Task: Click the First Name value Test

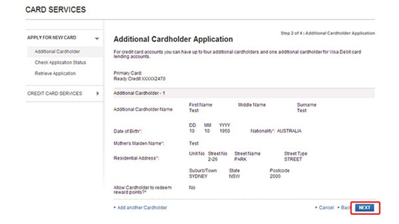Action: pyautogui.click(x=194, y=110)
